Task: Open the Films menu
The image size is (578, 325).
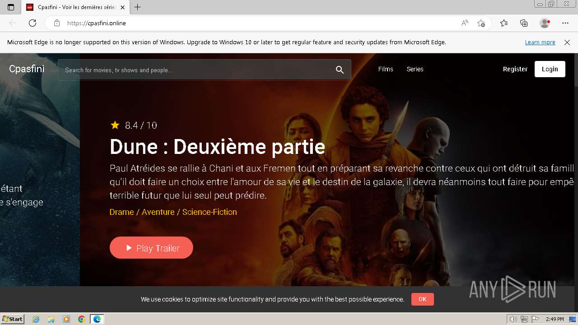Action: click(x=386, y=69)
